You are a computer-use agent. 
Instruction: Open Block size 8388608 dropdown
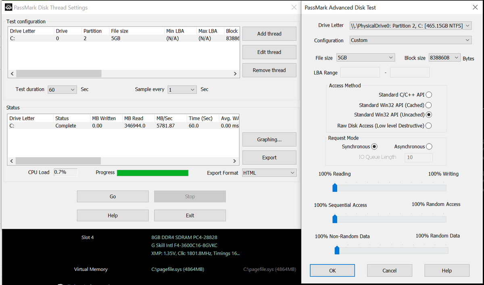pos(444,58)
